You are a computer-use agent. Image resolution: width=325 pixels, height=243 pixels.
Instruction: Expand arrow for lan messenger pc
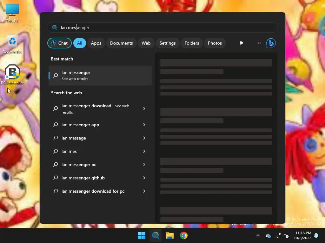pos(144,165)
